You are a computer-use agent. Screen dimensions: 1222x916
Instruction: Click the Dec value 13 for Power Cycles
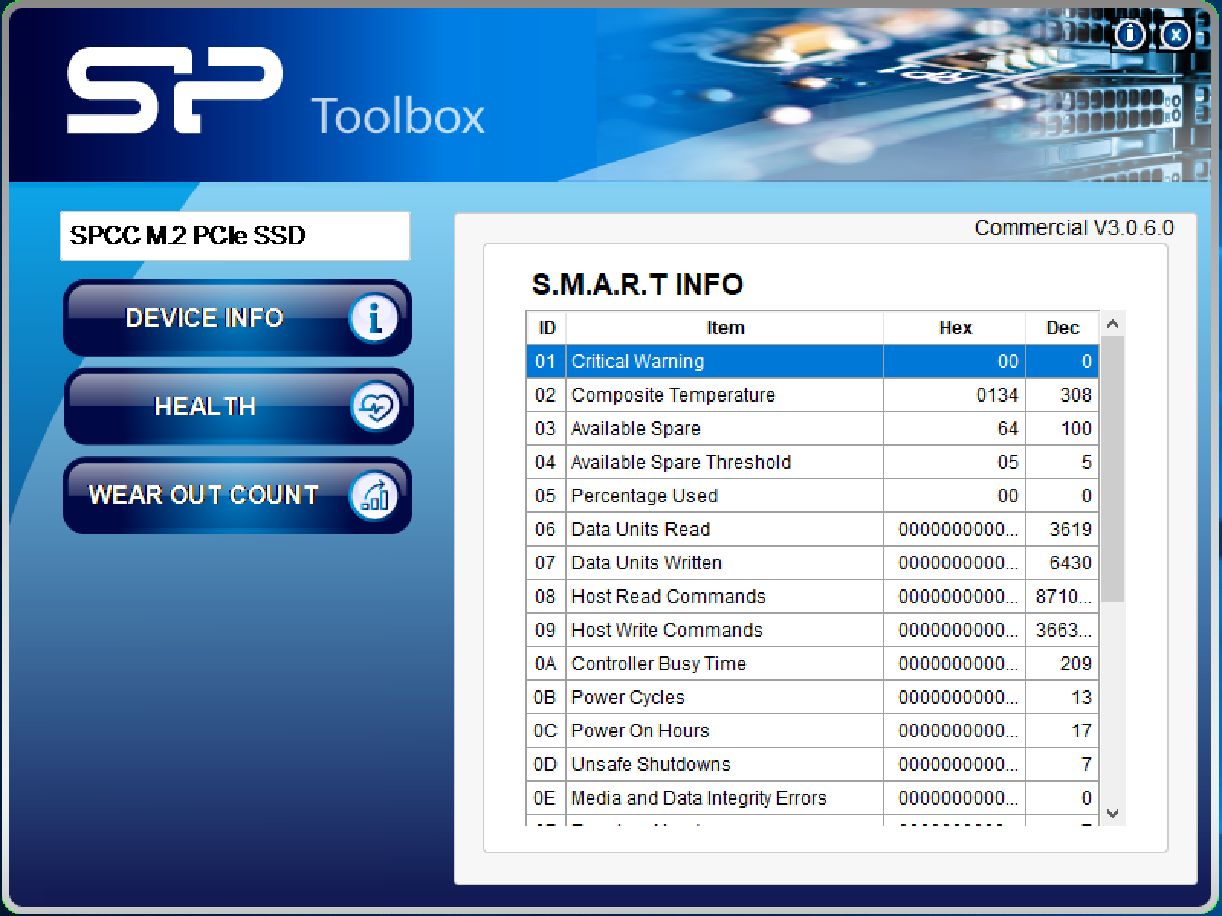pos(1081,697)
